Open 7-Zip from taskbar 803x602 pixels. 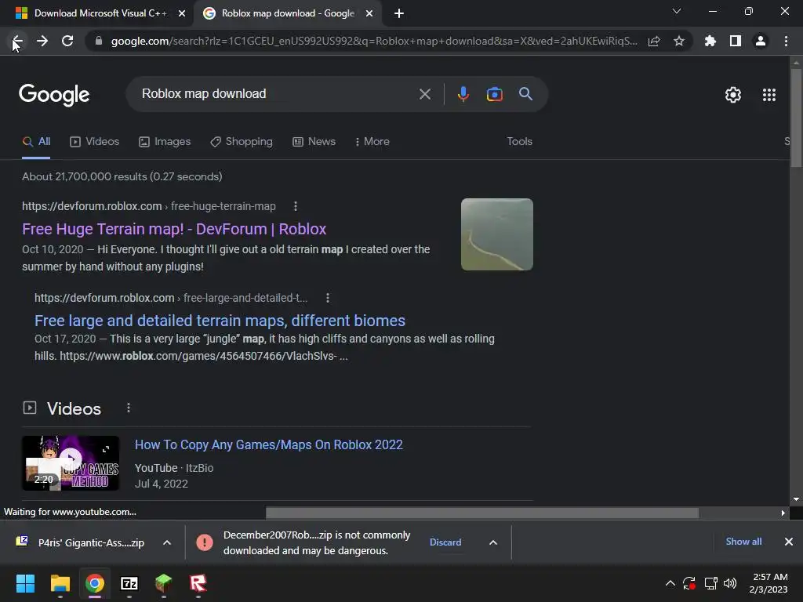click(129, 583)
